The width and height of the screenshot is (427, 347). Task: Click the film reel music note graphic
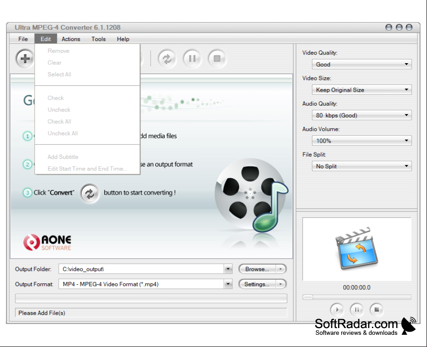(x=251, y=196)
